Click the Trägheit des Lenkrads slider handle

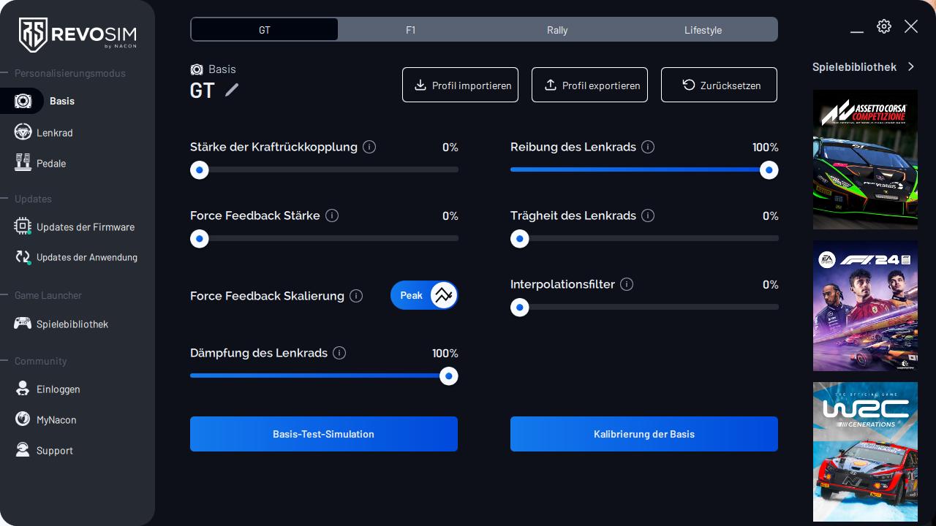pyautogui.click(x=520, y=239)
